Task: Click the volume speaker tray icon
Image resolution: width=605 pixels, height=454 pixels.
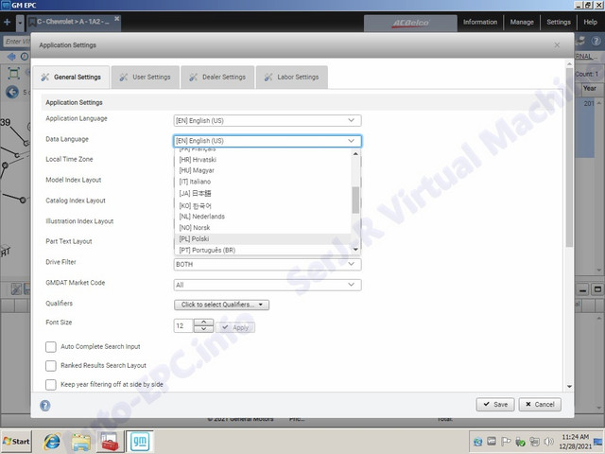Action: pos(548,442)
